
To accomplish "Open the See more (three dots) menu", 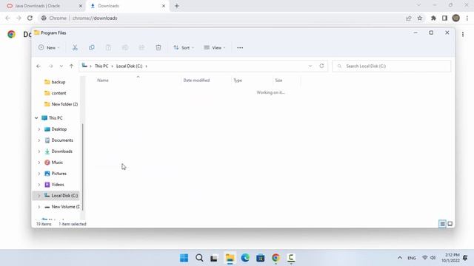I will (240, 47).
